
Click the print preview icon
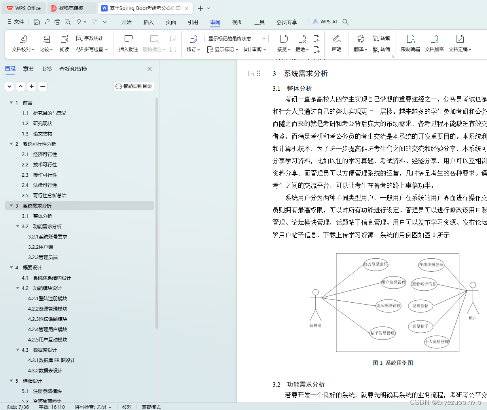tap(68, 22)
